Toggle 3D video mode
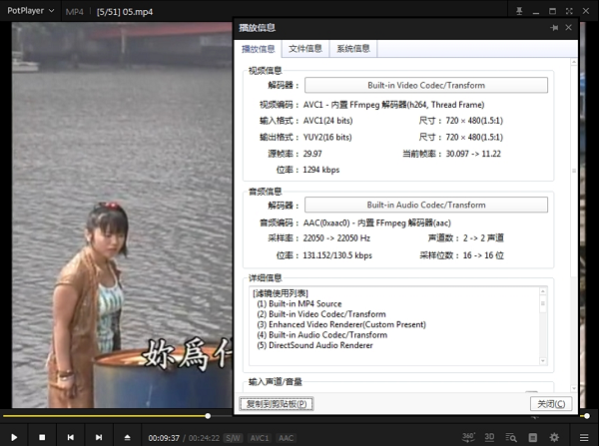The image size is (599, 446). [x=489, y=437]
